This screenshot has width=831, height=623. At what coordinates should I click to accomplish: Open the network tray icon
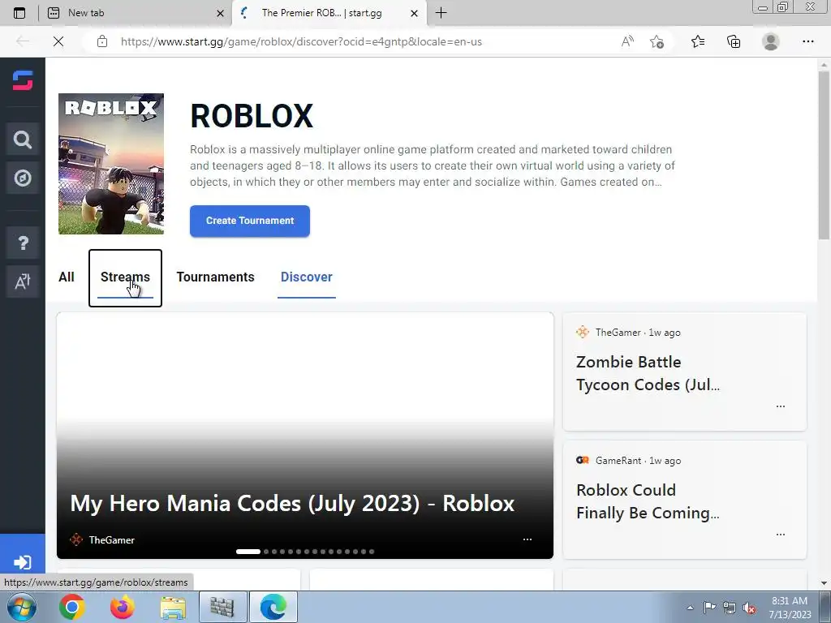click(x=730, y=608)
